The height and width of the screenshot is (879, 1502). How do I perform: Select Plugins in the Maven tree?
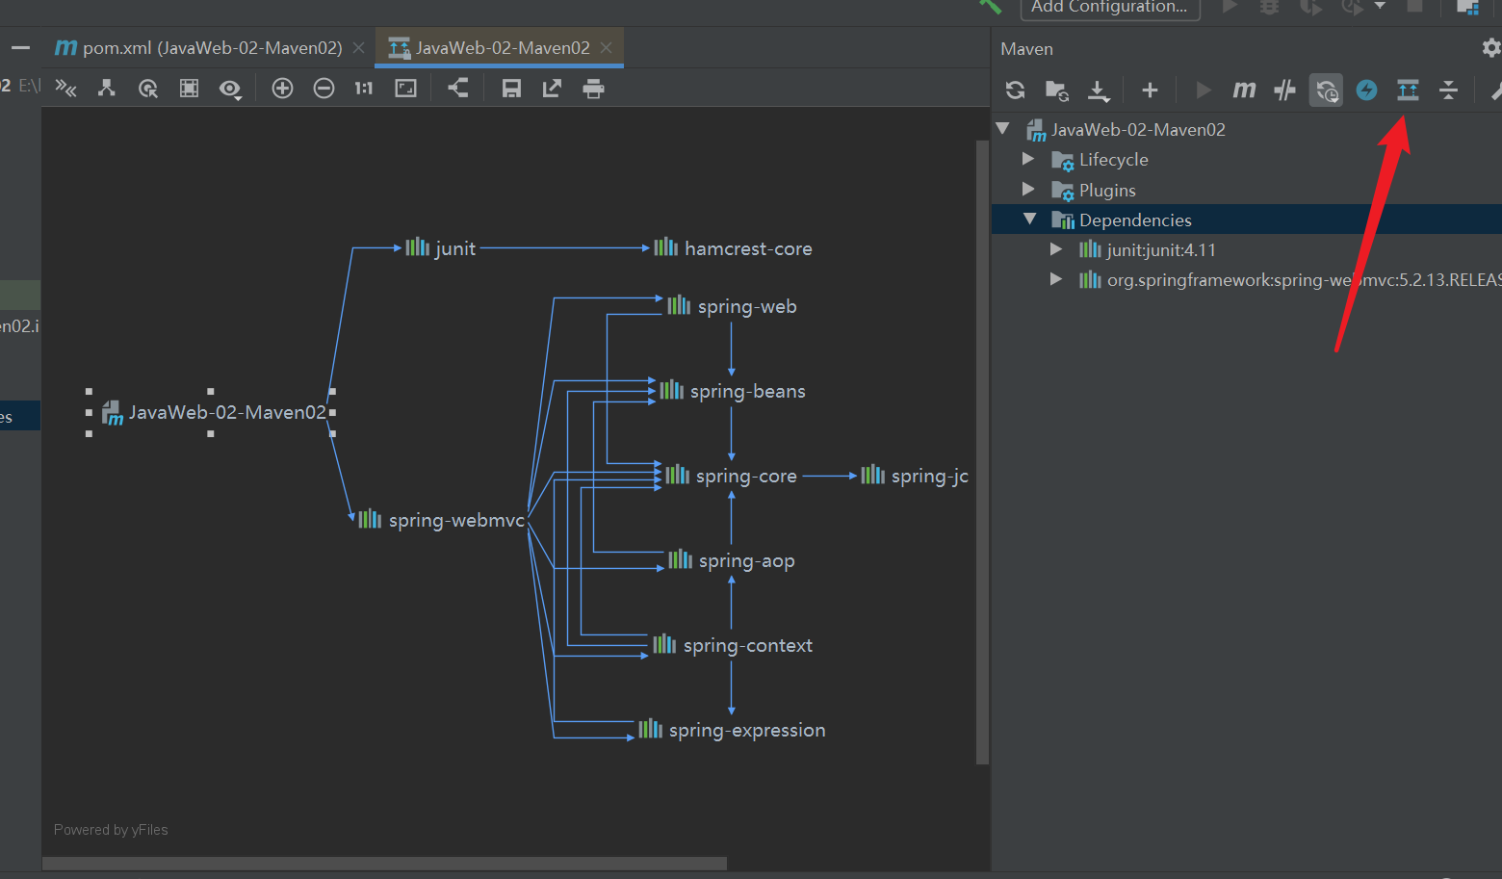click(1107, 190)
